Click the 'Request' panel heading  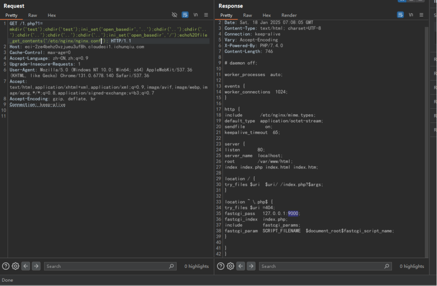tap(14, 6)
